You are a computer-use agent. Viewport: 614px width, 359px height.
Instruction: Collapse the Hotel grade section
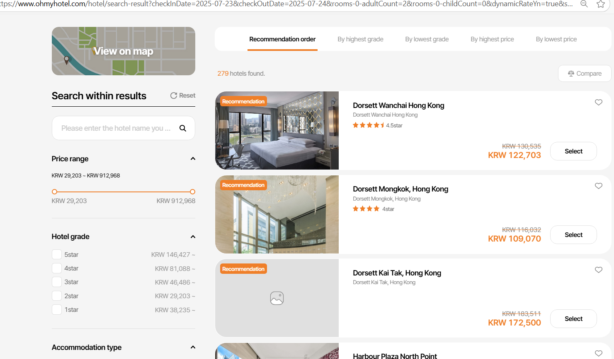click(x=193, y=237)
